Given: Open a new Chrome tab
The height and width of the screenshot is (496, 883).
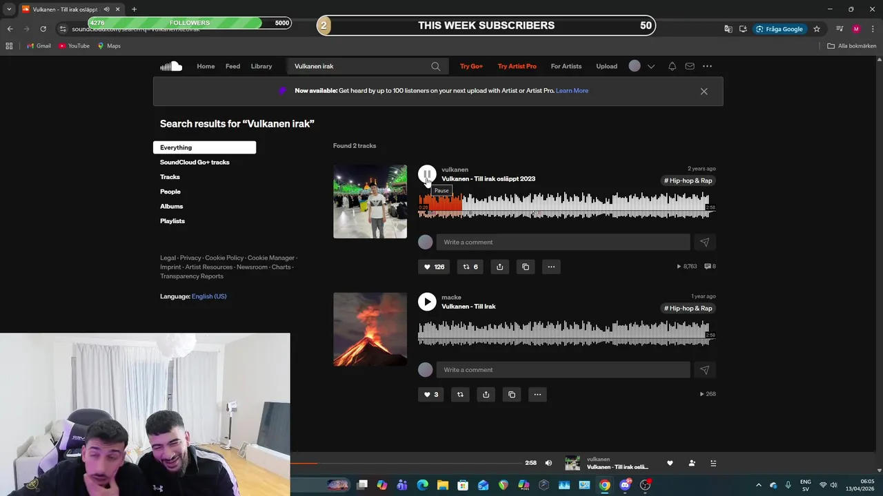Looking at the screenshot, I should pyautogui.click(x=134, y=9).
